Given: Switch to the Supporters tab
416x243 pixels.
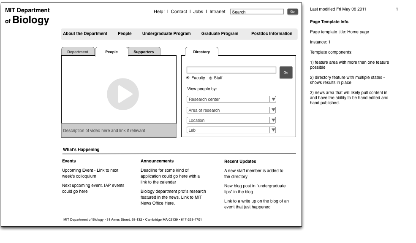Looking at the screenshot, I should (x=144, y=51).
